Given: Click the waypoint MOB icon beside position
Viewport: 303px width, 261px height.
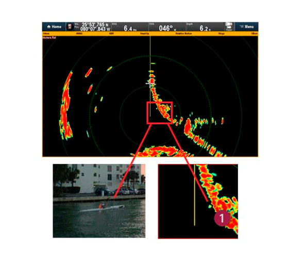Looking at the screenshot, I should 70,27.
